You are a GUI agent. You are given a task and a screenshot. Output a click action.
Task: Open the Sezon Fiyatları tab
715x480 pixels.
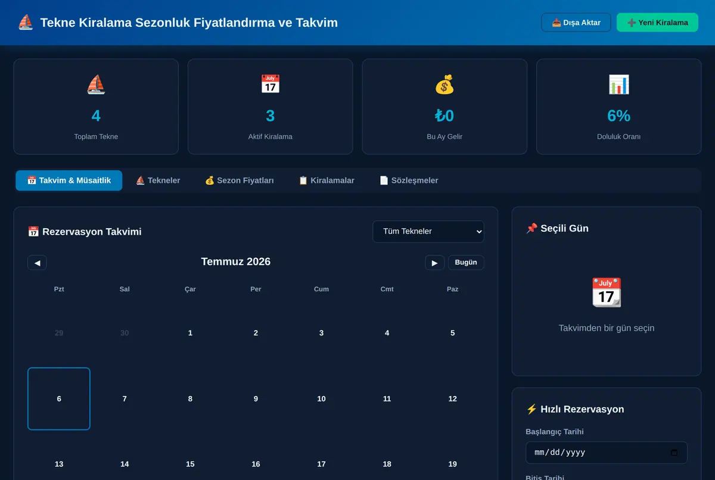(239, 180)
